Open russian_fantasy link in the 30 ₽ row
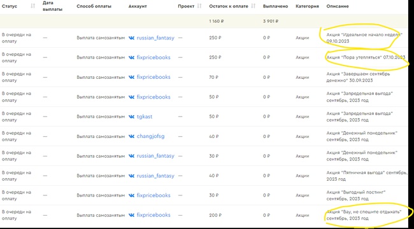 [x=155, y=156]
